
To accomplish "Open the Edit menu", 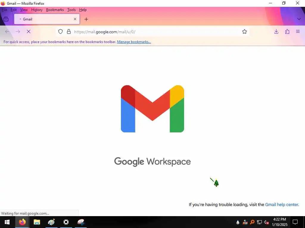I will pyautogui.click(x=13, y=10).
